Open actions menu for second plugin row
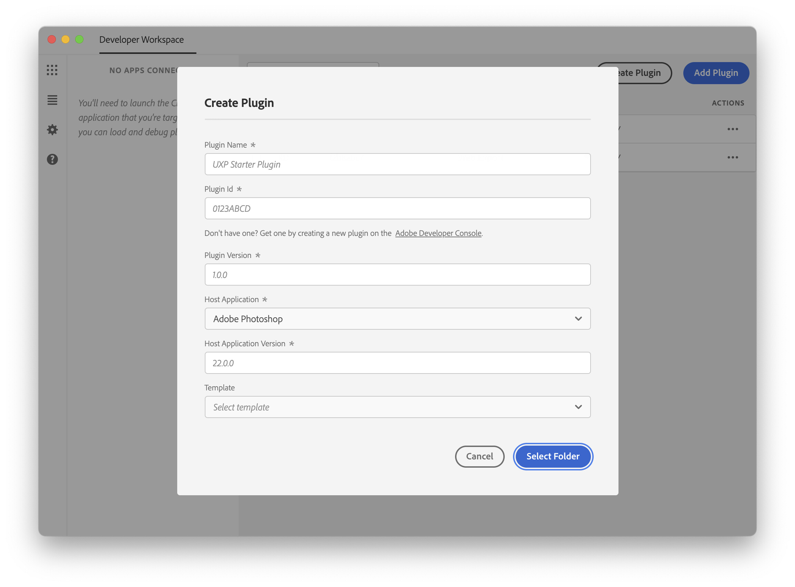The image size is (795, 587). point(733,157)
